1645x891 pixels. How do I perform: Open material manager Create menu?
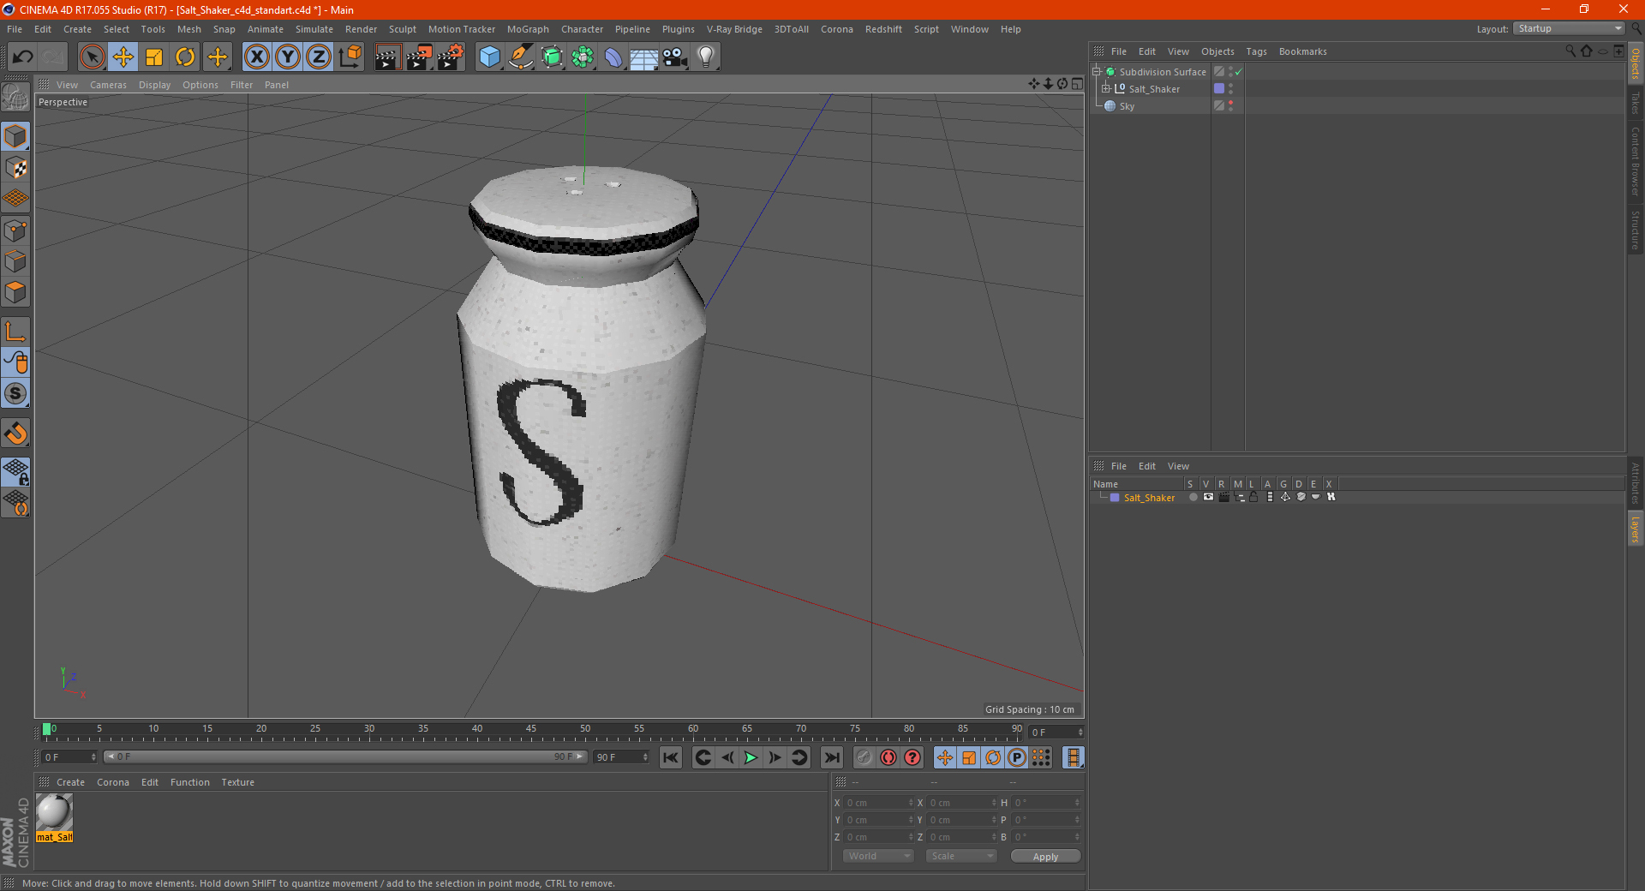(70, 782)
